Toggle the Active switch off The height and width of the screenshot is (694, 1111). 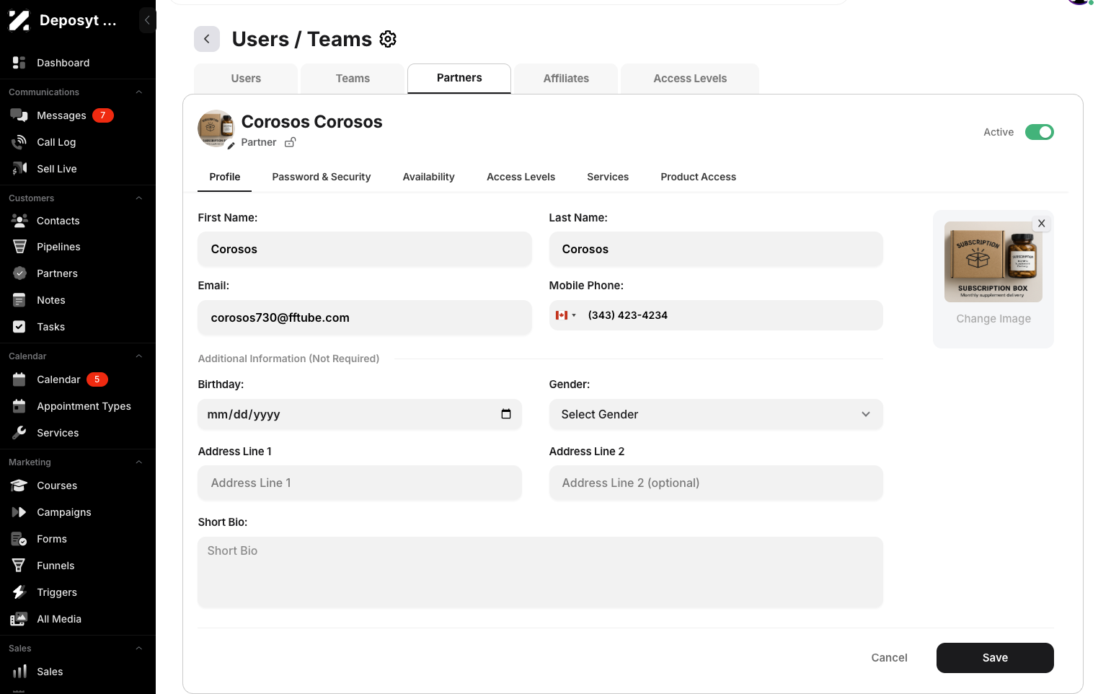pos(1040,132)
